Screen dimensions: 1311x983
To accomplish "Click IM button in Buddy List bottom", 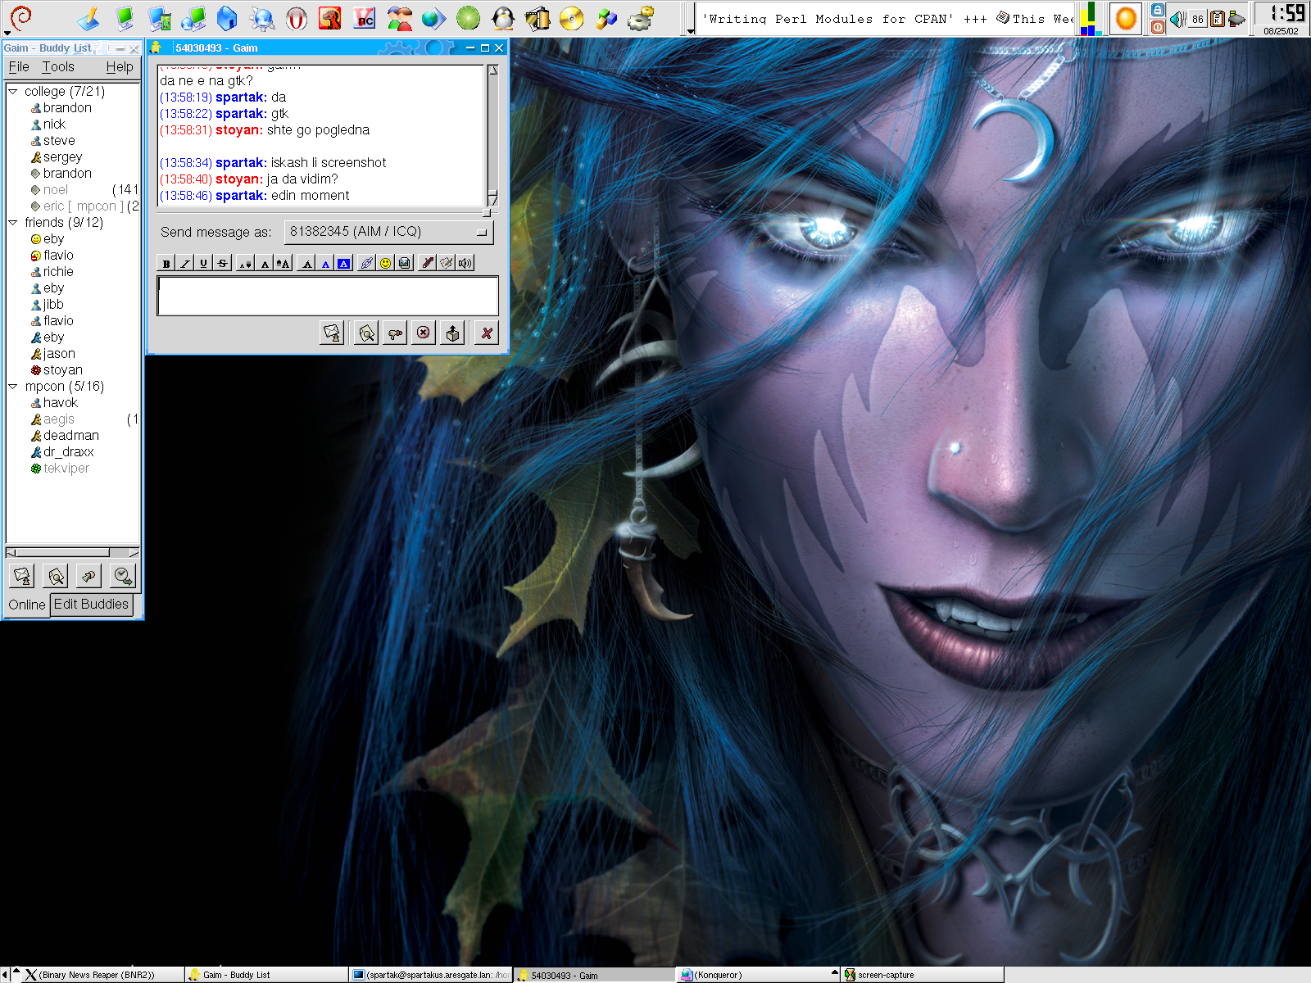I will [x=23, y=576].
